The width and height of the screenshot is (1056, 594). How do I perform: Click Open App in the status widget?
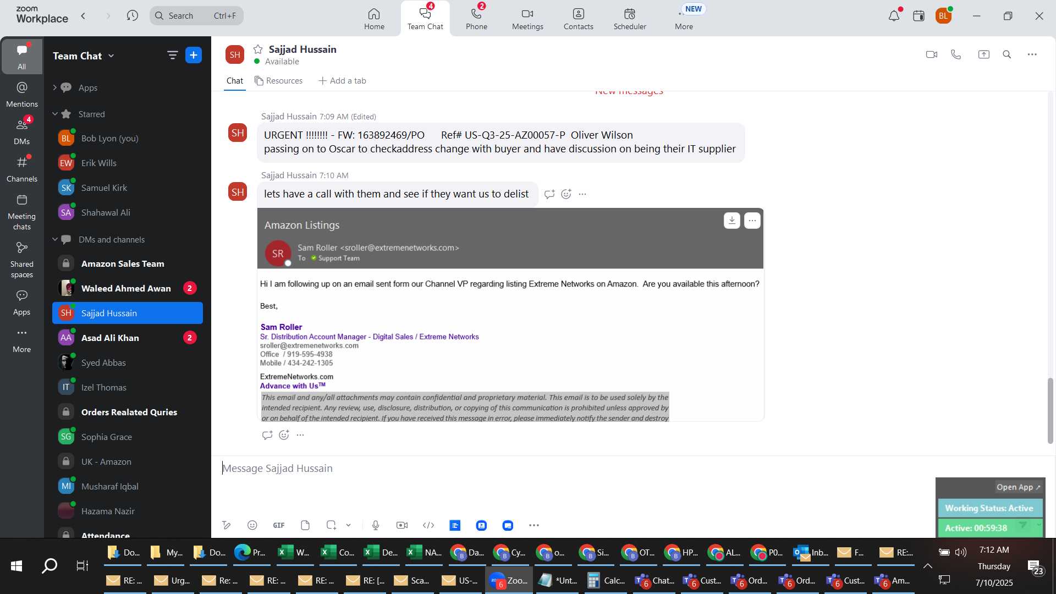(x=1018, y=487)
